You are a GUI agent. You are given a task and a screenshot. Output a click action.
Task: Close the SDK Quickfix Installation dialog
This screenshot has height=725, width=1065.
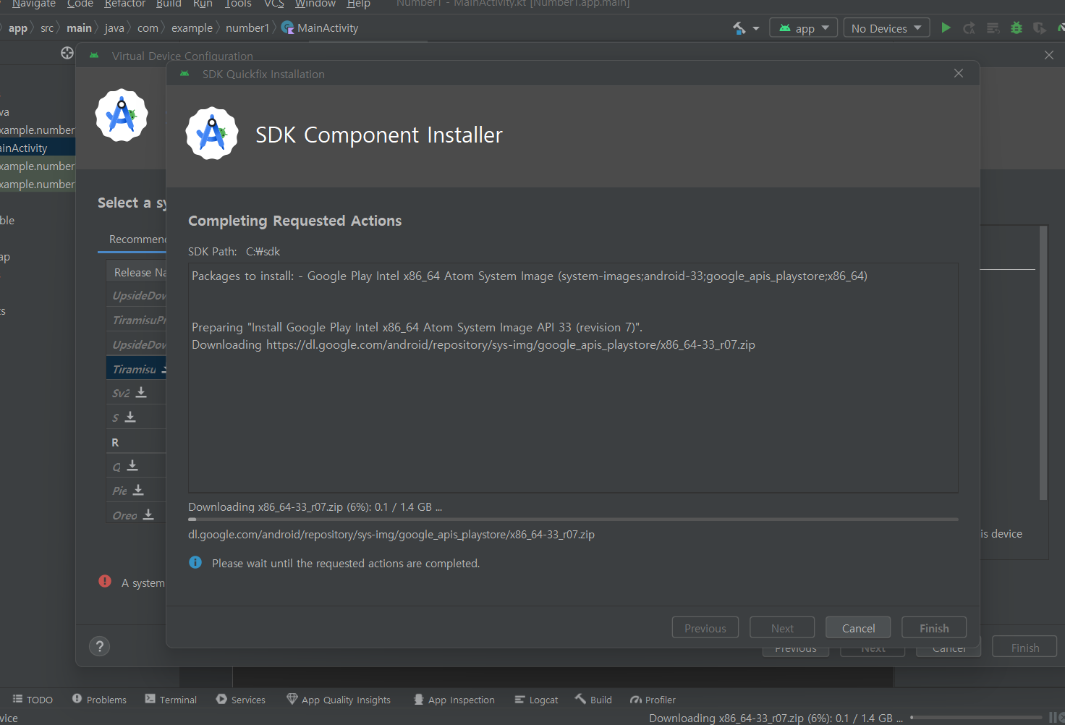959,73
